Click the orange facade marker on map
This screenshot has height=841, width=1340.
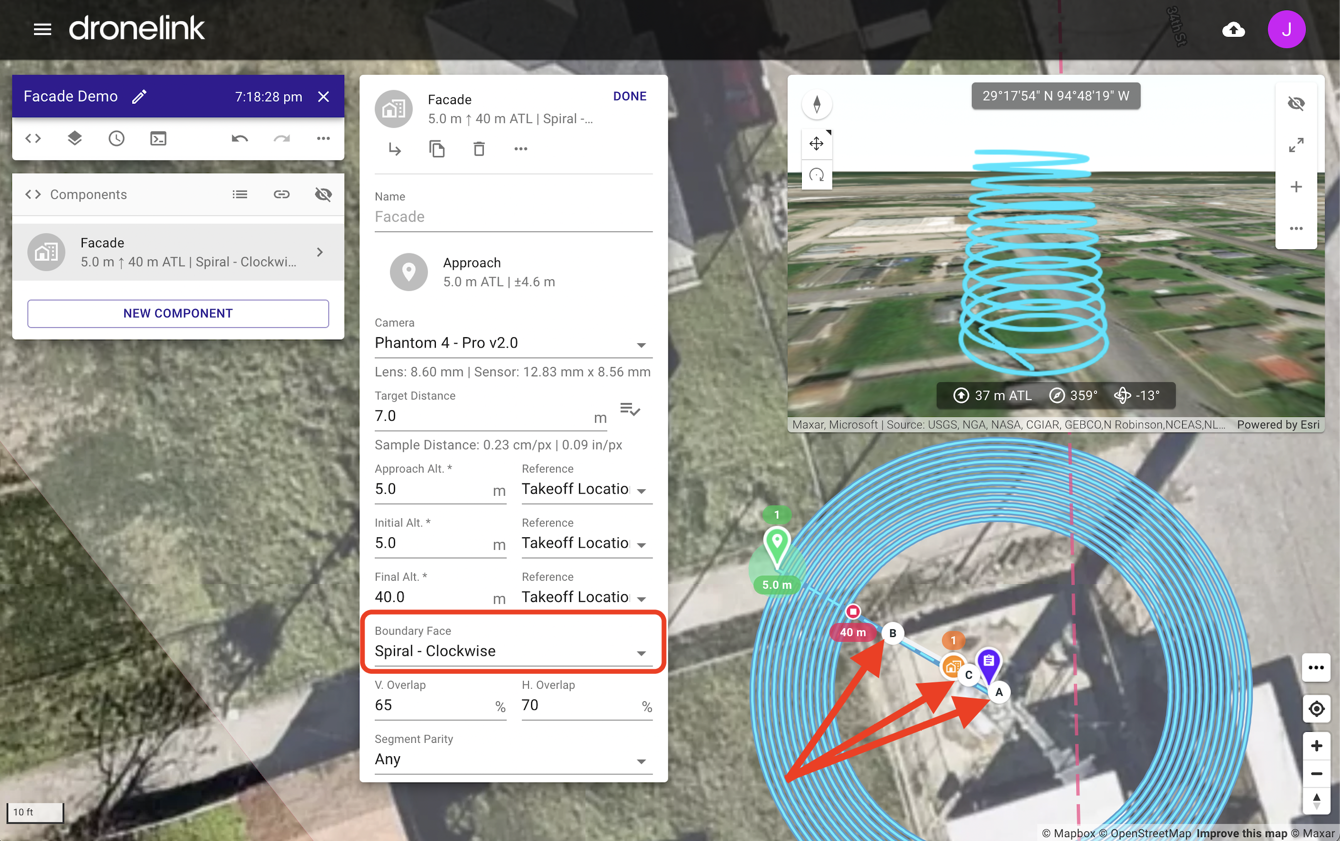(x=953, y=666)
